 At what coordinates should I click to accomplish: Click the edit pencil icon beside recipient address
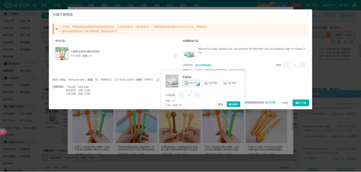pyautogui.click(x=158, y=80)
